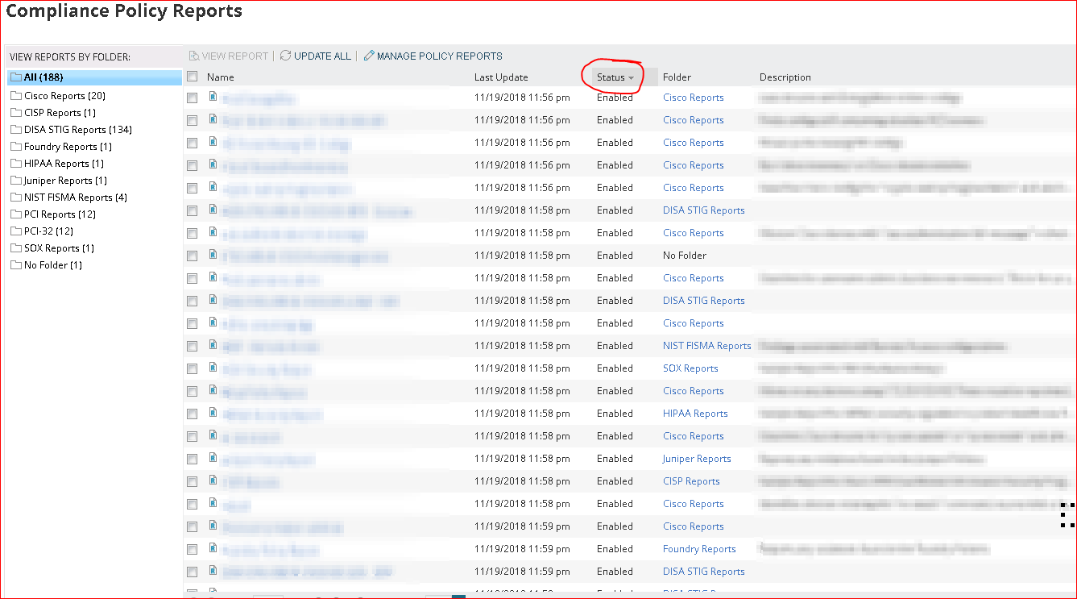Check the box for Juniper Reports table row
1077x599 pixels.
click(192, 459)
